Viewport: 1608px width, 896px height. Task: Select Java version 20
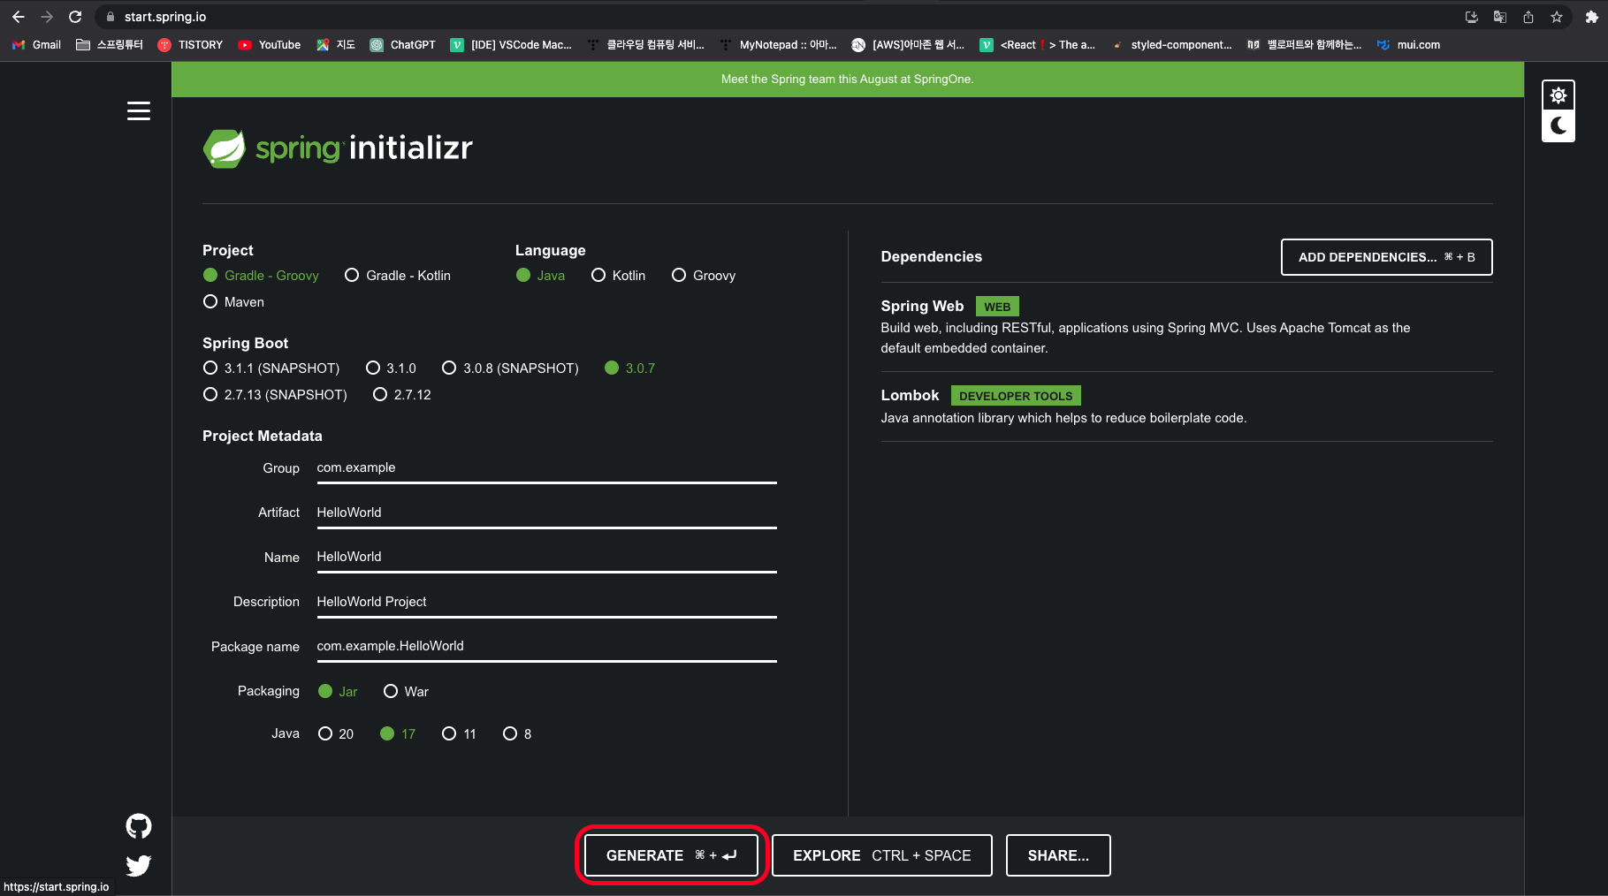pos(336,733)
